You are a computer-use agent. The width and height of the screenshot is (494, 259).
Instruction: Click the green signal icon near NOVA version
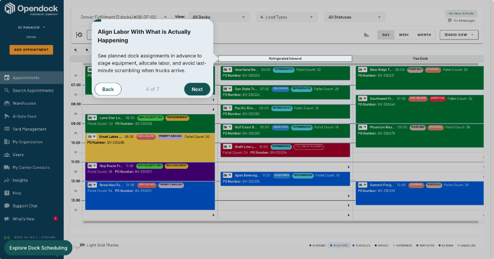7,238
